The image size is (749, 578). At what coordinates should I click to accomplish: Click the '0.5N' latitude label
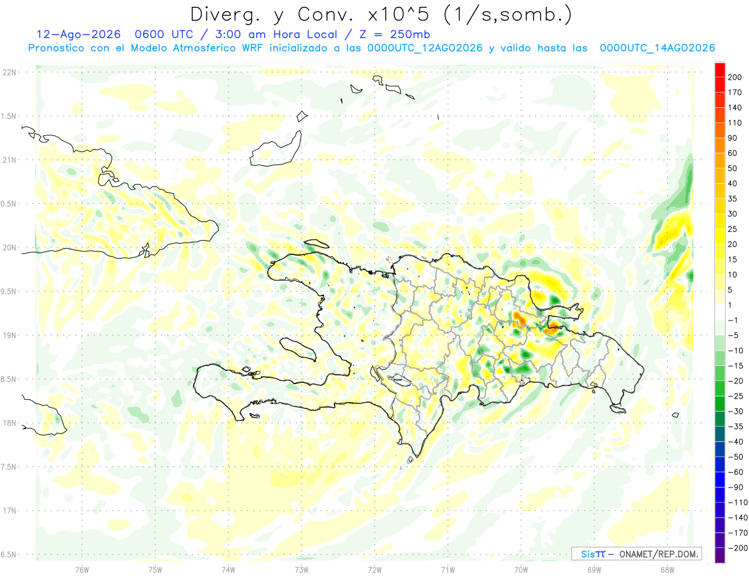click(9, 204)
